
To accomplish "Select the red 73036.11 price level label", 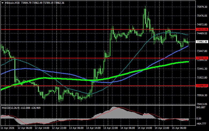I will click(x=202, y=58).
